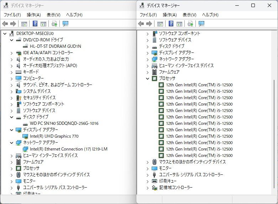Select マウスとそのほかのポインティング デバイス in right window
The image size is (278, 204).
click(192, 162)
